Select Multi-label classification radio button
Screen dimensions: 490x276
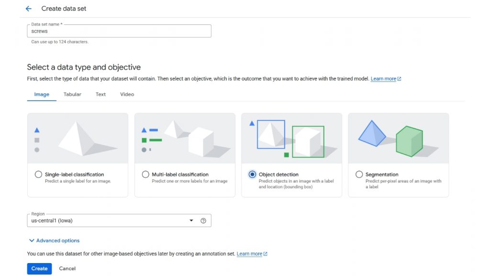pos(145,174)
